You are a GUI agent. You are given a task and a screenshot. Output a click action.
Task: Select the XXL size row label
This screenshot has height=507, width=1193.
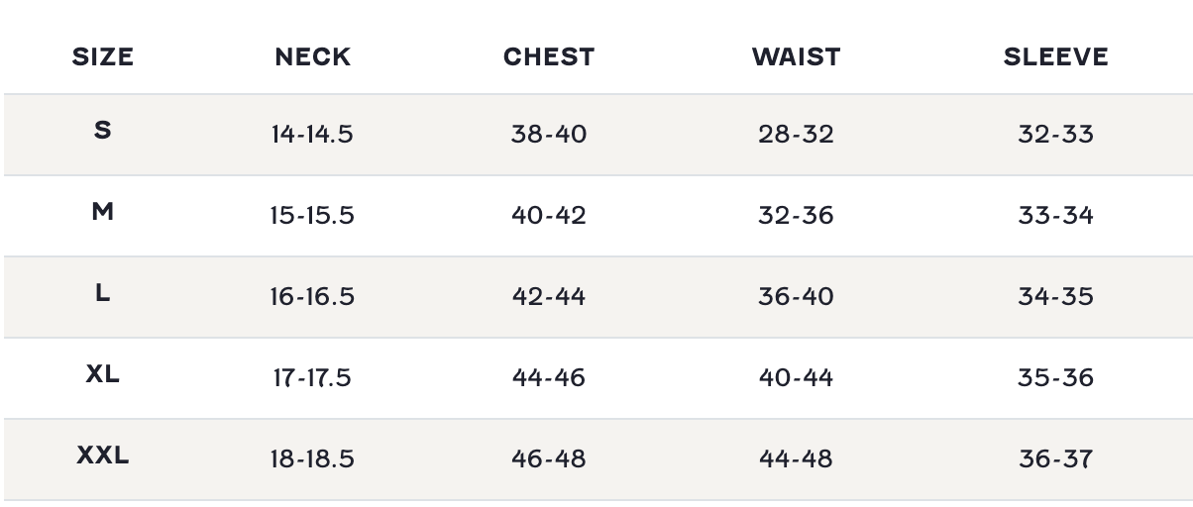pyautogui.click(x=103, y=456)
